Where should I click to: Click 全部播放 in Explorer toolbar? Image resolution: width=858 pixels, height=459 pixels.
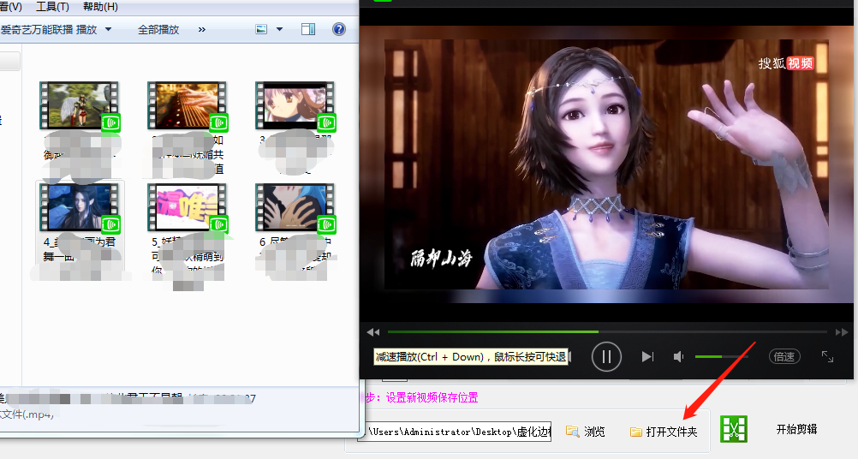158,29
